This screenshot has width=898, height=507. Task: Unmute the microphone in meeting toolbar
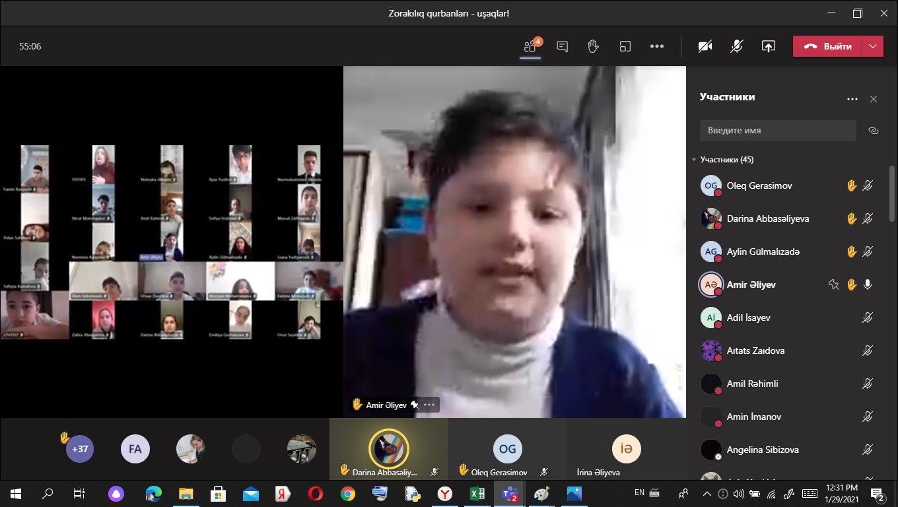click(x=737, y=46)
